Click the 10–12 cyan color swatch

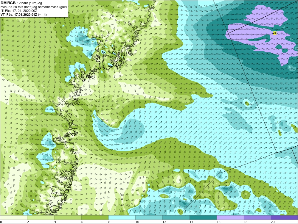(x=149, y=217)
